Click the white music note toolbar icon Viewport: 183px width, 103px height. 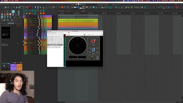(x=164, y=7)
